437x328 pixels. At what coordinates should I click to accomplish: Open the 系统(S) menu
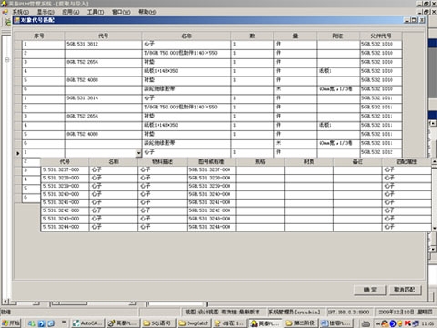point(20,12)
